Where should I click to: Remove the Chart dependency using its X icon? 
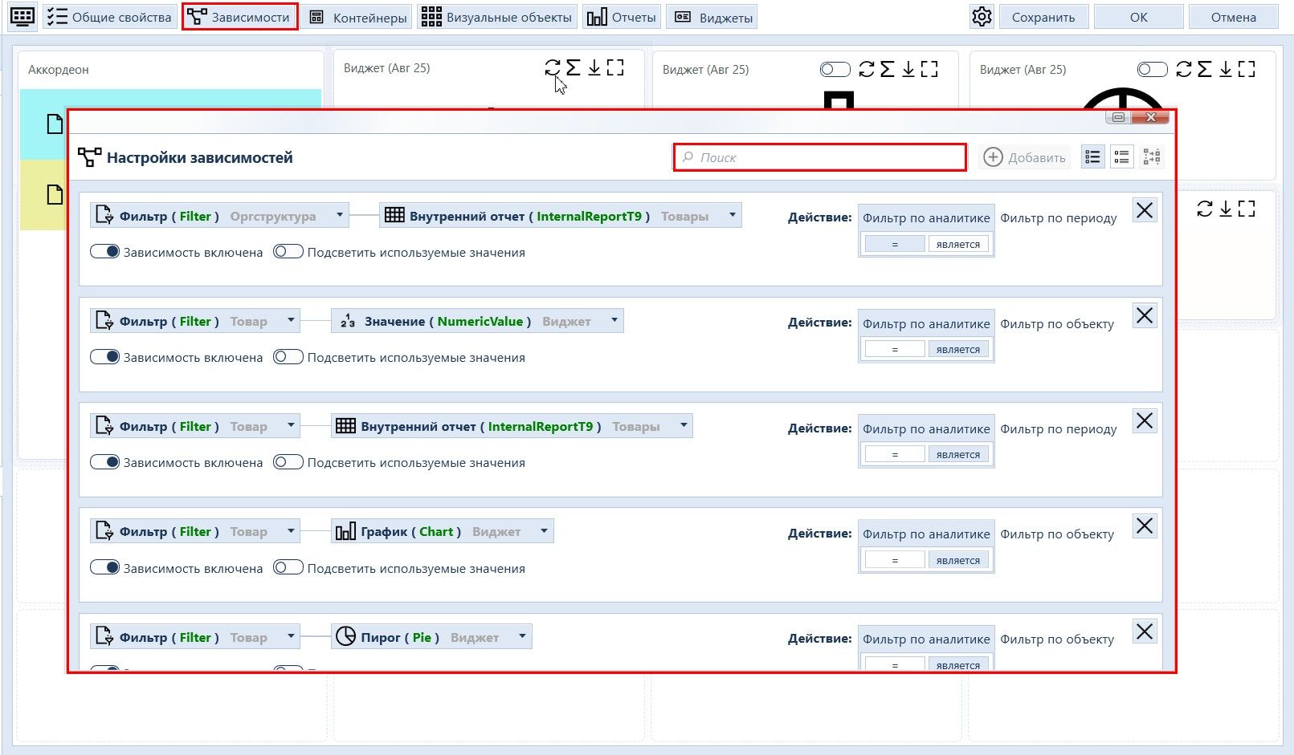point(1145,526)
